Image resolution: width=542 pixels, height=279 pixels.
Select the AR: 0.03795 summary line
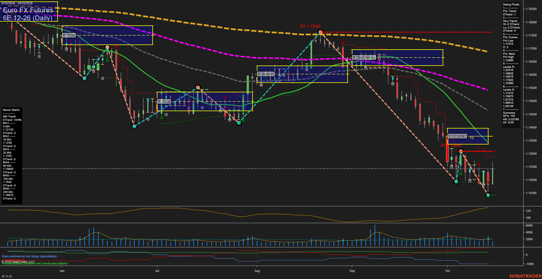(511, 119)
